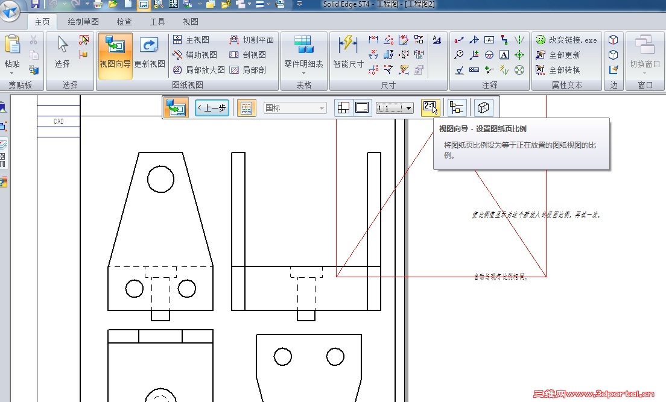Open the 1:1 scale dropdown
This screenshot has width=666, height=402.
[x=395, y=108]
